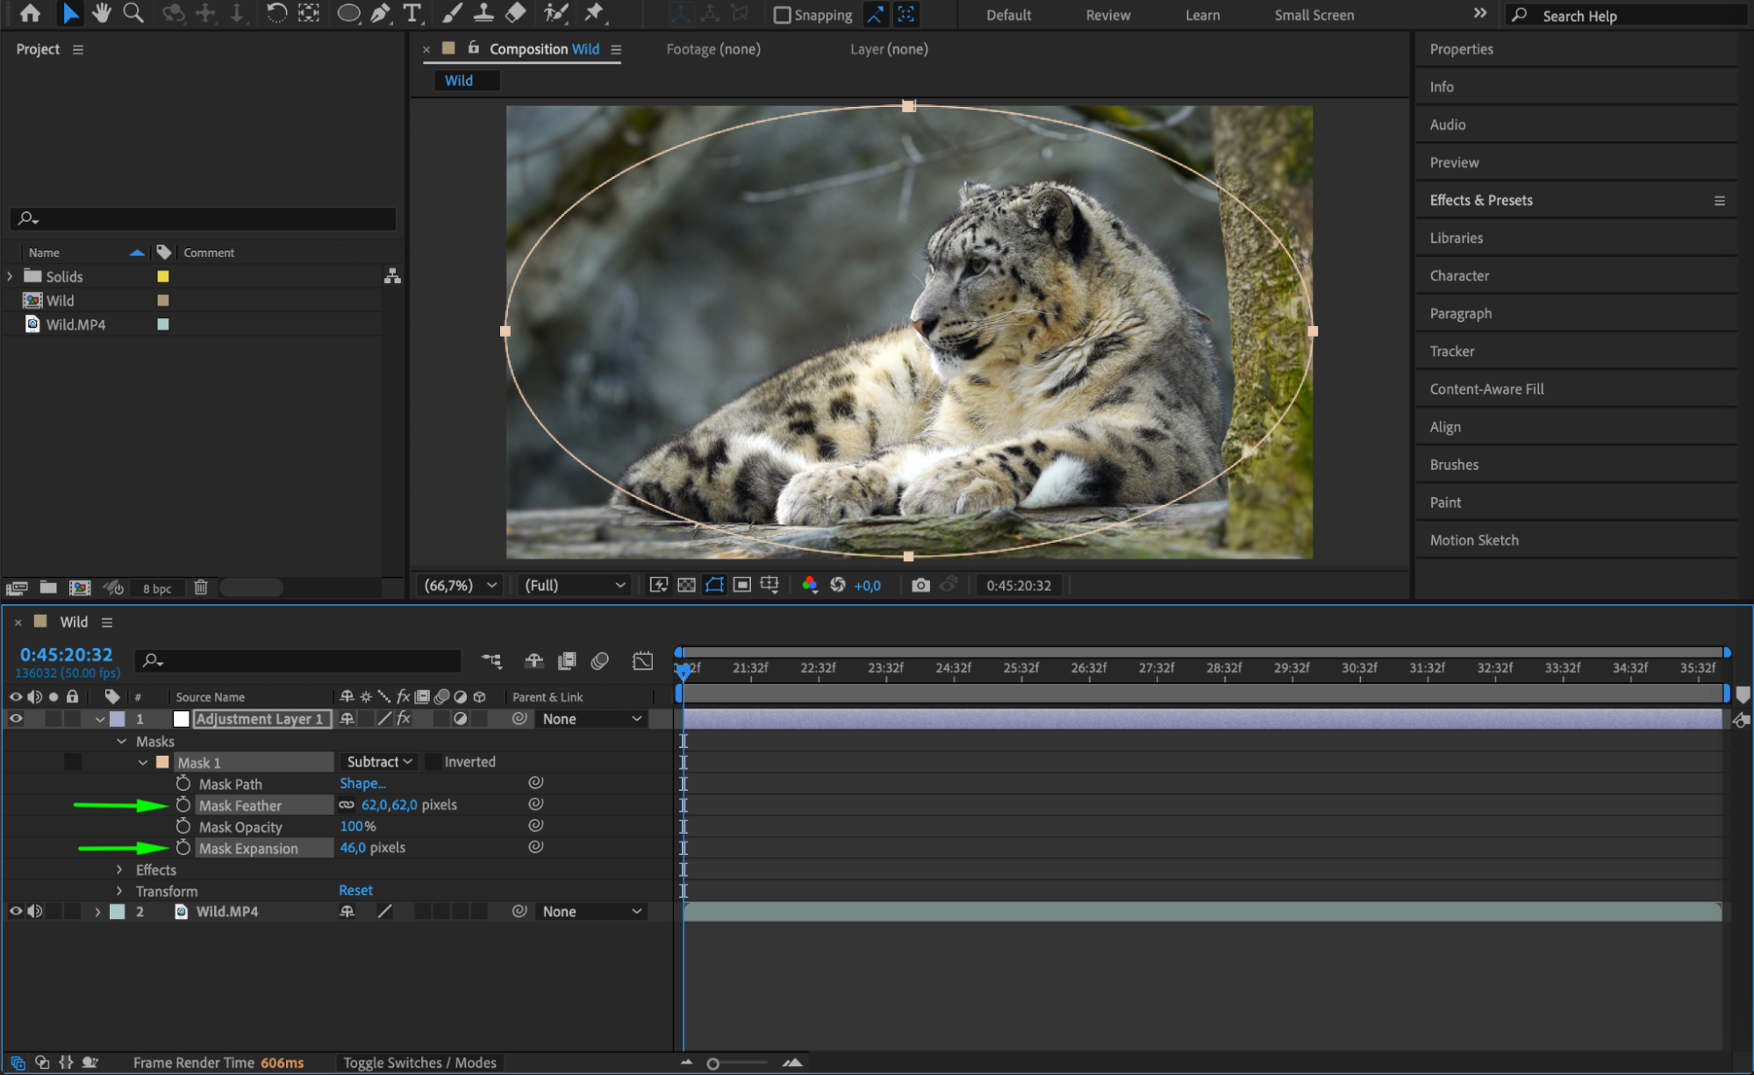Open the Subtract mask mode dropdown
This screenshot has width=1754, height=1075.
click(379, 762)
